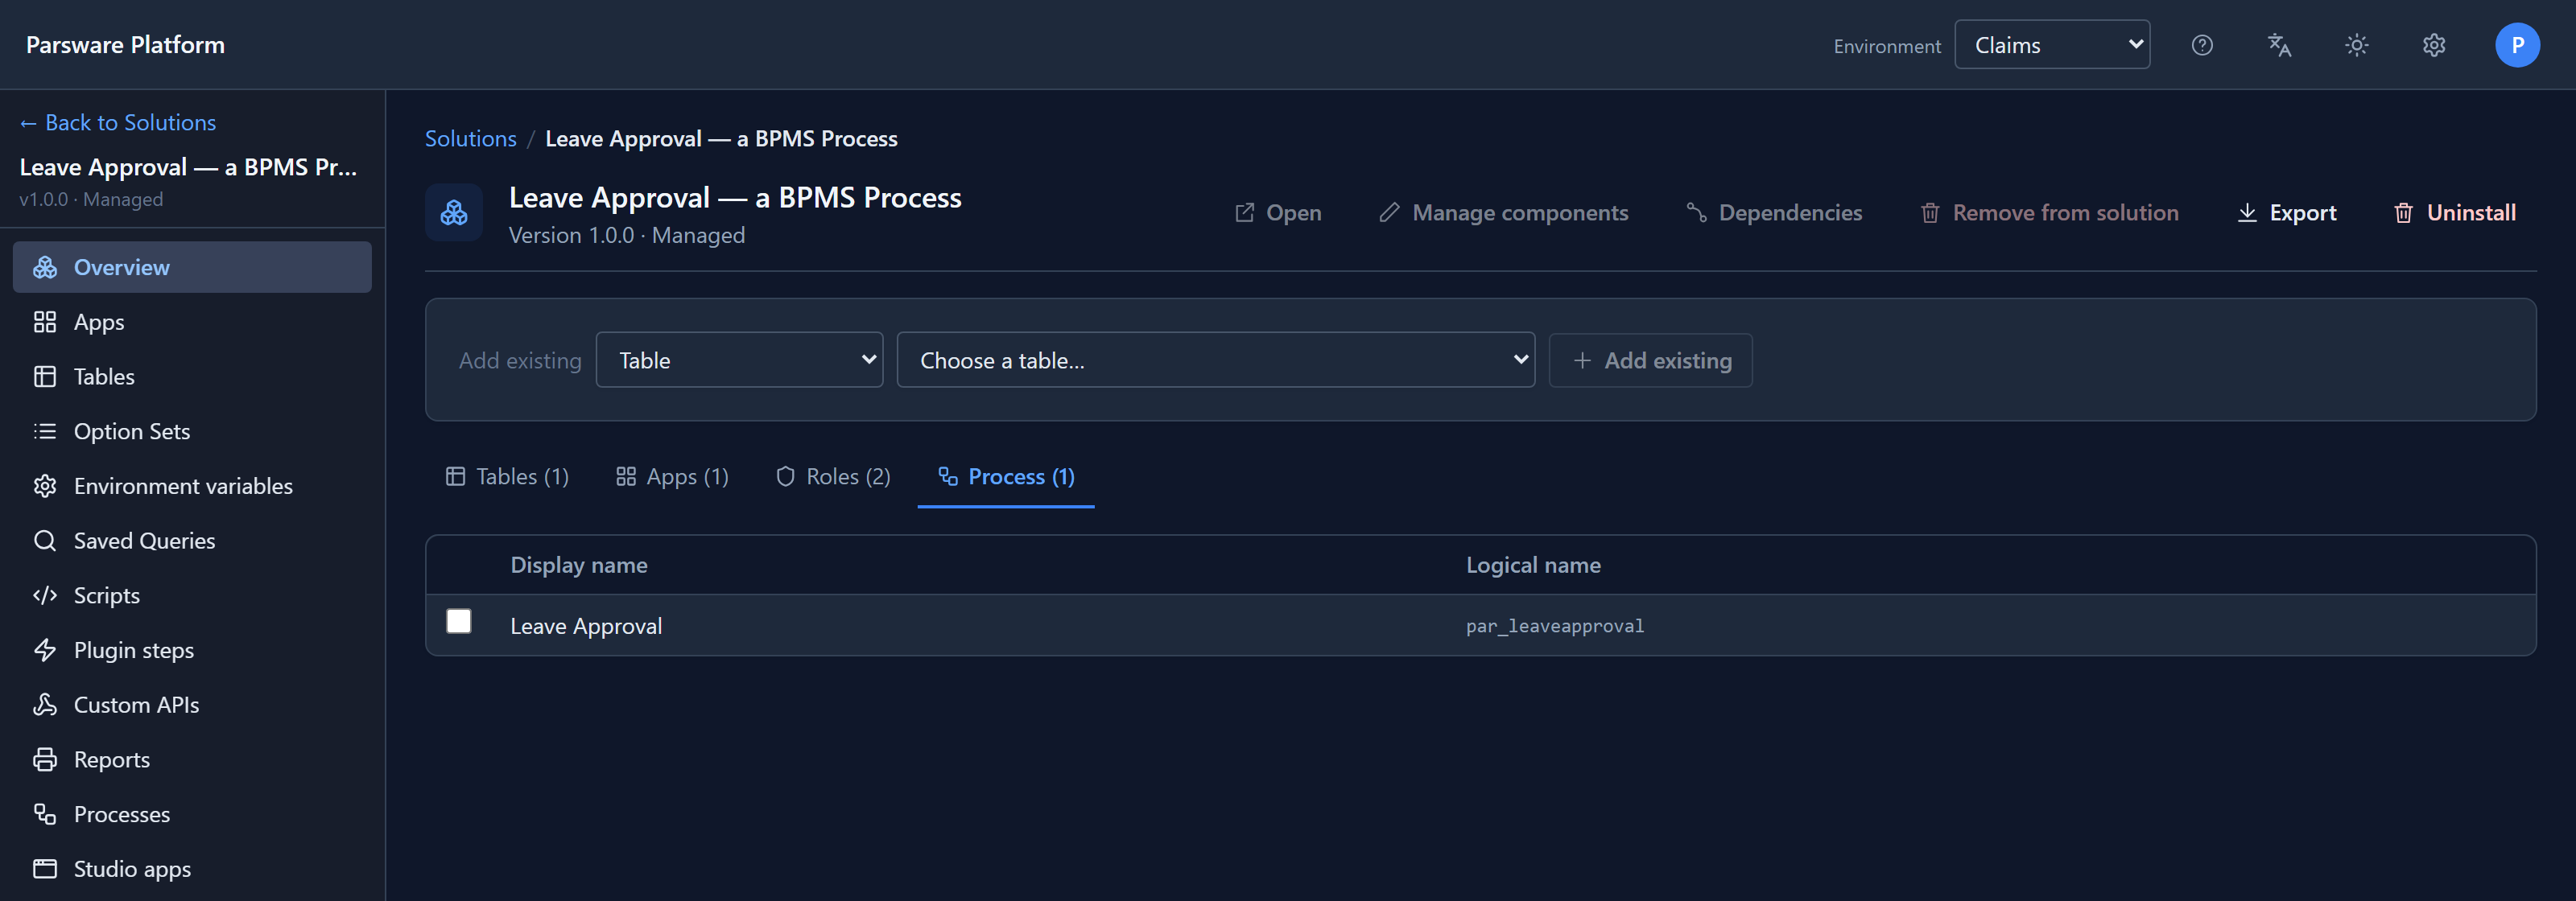Select the Process (1) tab
Viewport: 2576px width, 901px height.
[1006, 476]
